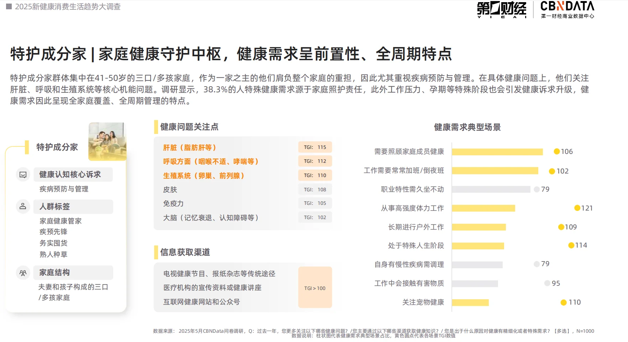This screenshot has width=628, height=342.
Task: Open the 肝脏（脂肪肝等）highlighted link
Action: 189,147
